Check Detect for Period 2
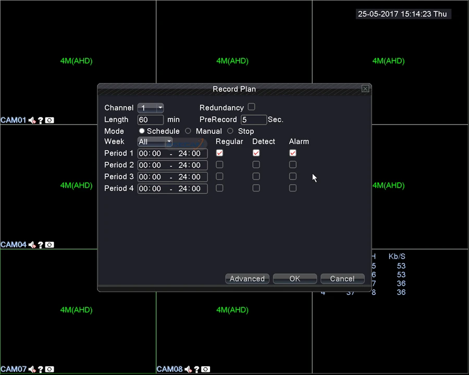 click(256, 165)
